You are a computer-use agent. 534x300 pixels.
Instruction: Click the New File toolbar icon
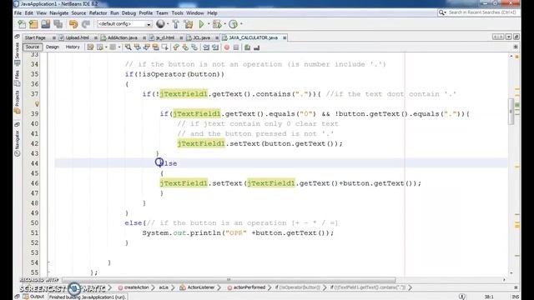pos(22,24)
